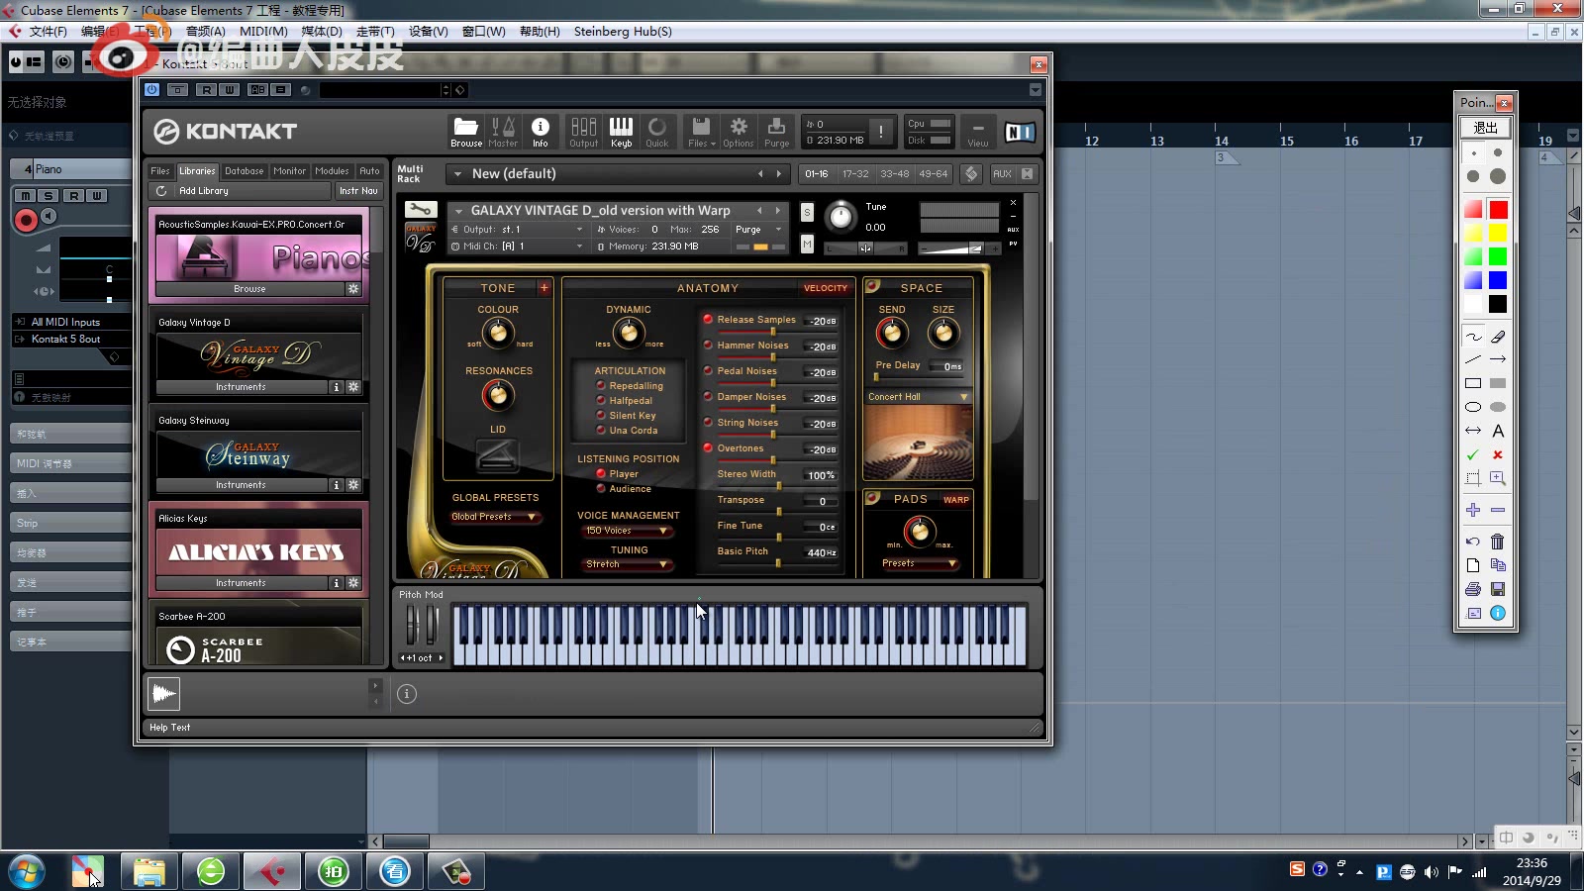Click the Purge icon in toolbar
This screenshot has width=1584, height=891.
point(777,131)
